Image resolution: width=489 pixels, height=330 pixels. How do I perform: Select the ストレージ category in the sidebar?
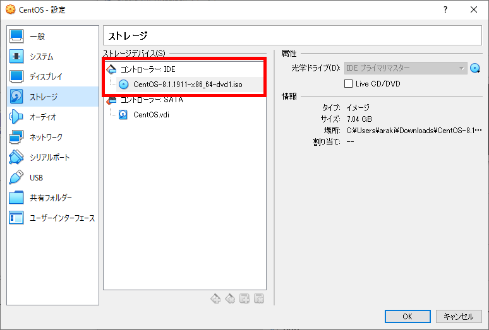[x=52, y=97]
